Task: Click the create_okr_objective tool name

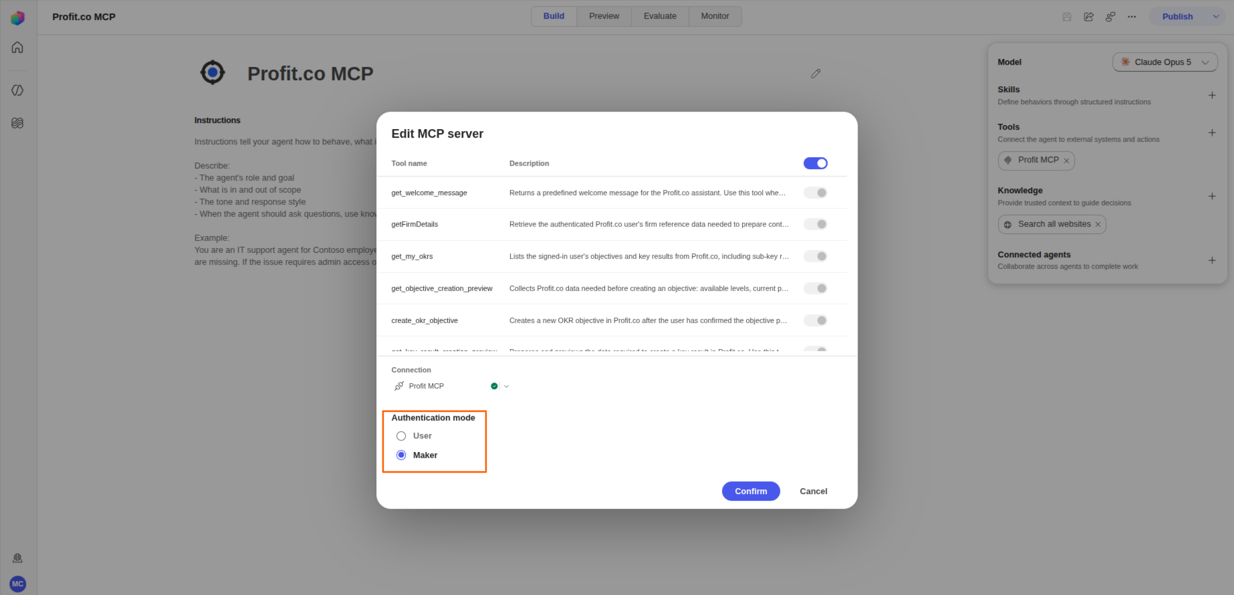Action: tap(424, 320)
